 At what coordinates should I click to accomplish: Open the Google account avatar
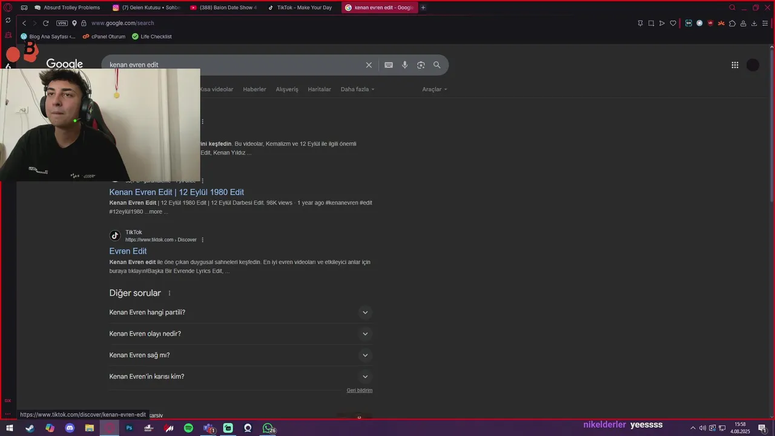tap(753, 65)
